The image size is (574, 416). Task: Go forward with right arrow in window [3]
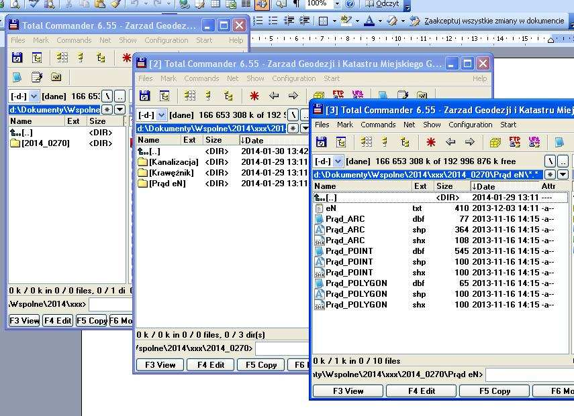click(470, 142)
